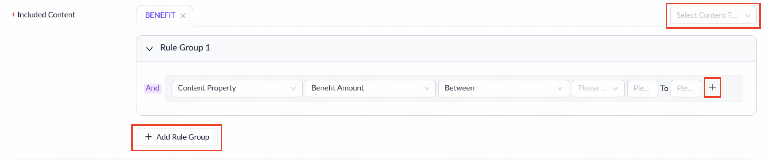Click the plus icon to add a rule
This screenshot has width=769, height=161.
point(713,87)
